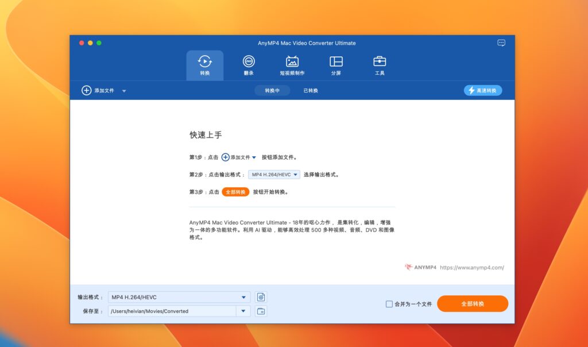
Task: Click the orange 全部转换 convert button
Action: click(472, 304)
